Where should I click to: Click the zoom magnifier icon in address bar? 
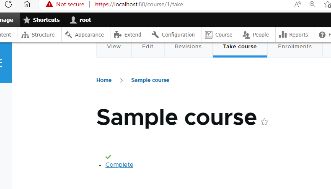(x=313, y=4)
